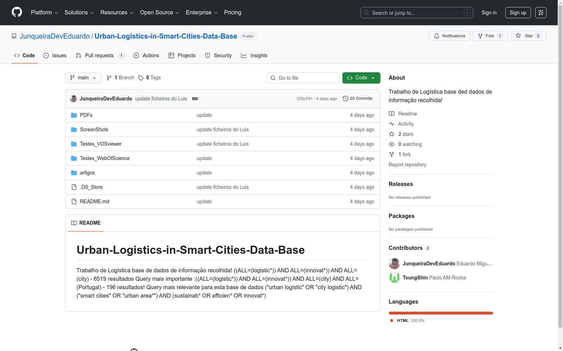Click the README.md file icon
The image size is (563, 351).
(x=74, y=201)
